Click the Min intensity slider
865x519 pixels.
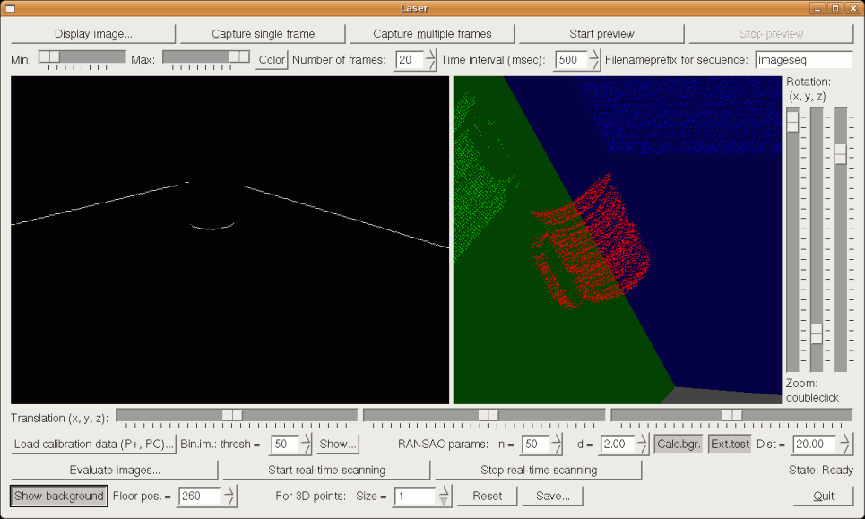point(82,56)
